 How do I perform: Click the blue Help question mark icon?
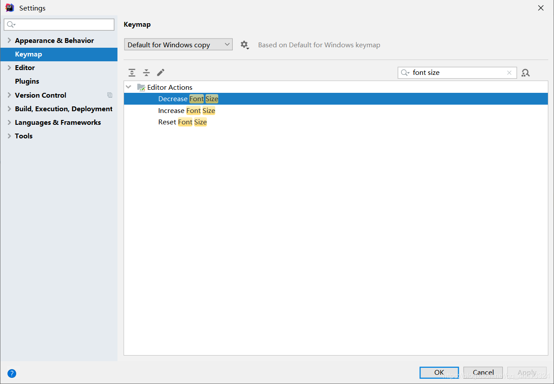(12, 373)
